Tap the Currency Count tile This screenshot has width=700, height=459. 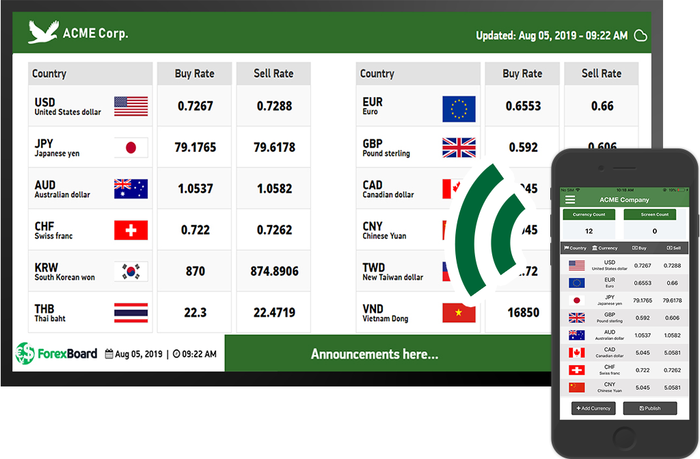589,224
